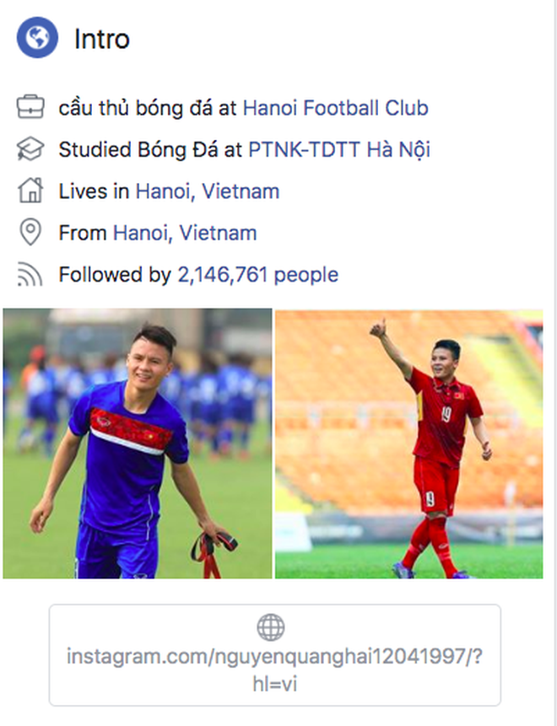Click the 'cầu thủ bóng đá at' job text
The width and height of the screenshot is (557, 726).
coord(148,108)
